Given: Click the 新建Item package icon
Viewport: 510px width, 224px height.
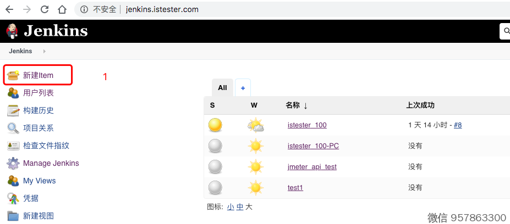Looking at the screenshot, I should 13,75.
